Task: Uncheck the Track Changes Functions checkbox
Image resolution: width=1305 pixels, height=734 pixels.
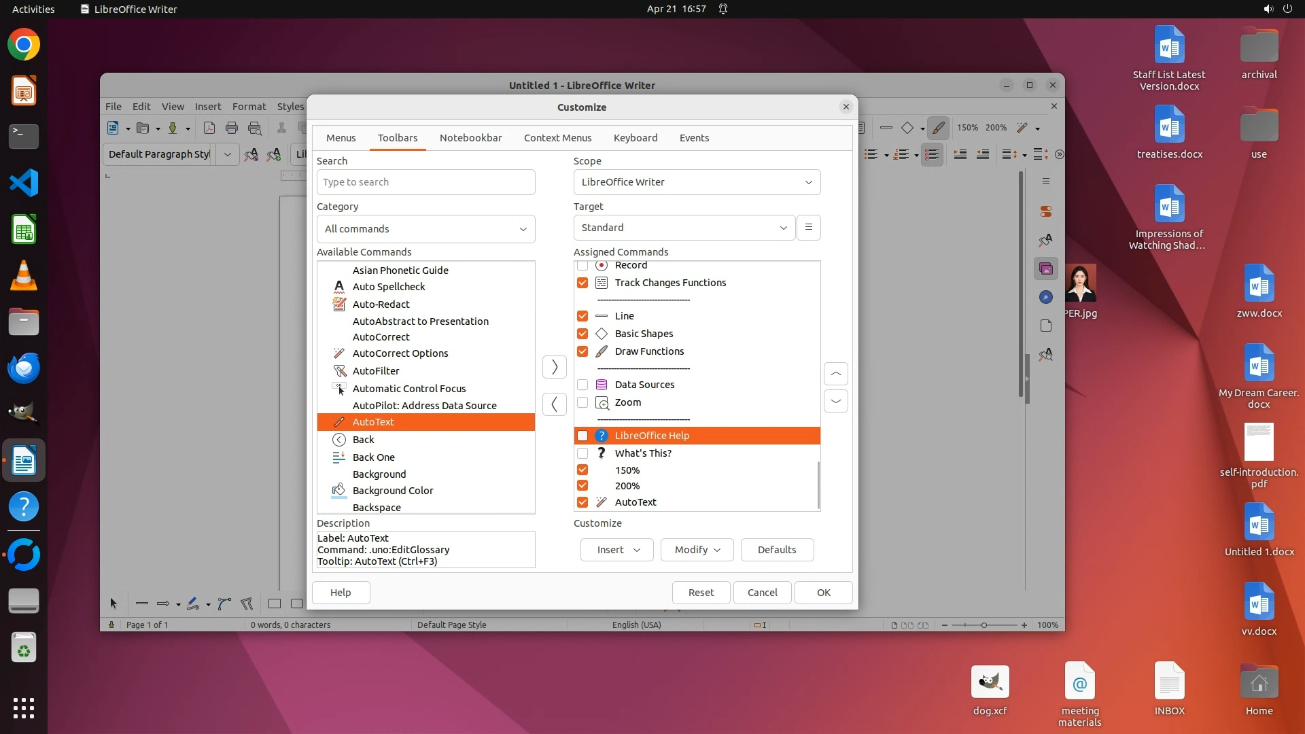Action: click(x=582, y=283)
